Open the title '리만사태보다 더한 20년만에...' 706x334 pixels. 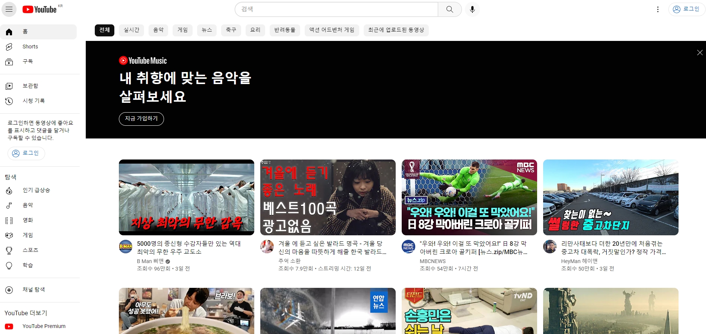point(613,248)
